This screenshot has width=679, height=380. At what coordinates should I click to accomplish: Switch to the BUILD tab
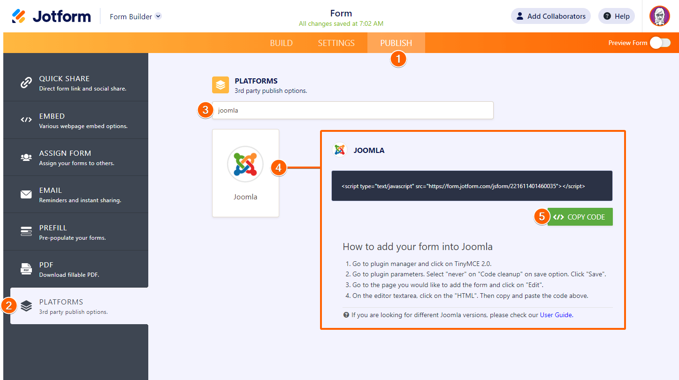(282, 43)
